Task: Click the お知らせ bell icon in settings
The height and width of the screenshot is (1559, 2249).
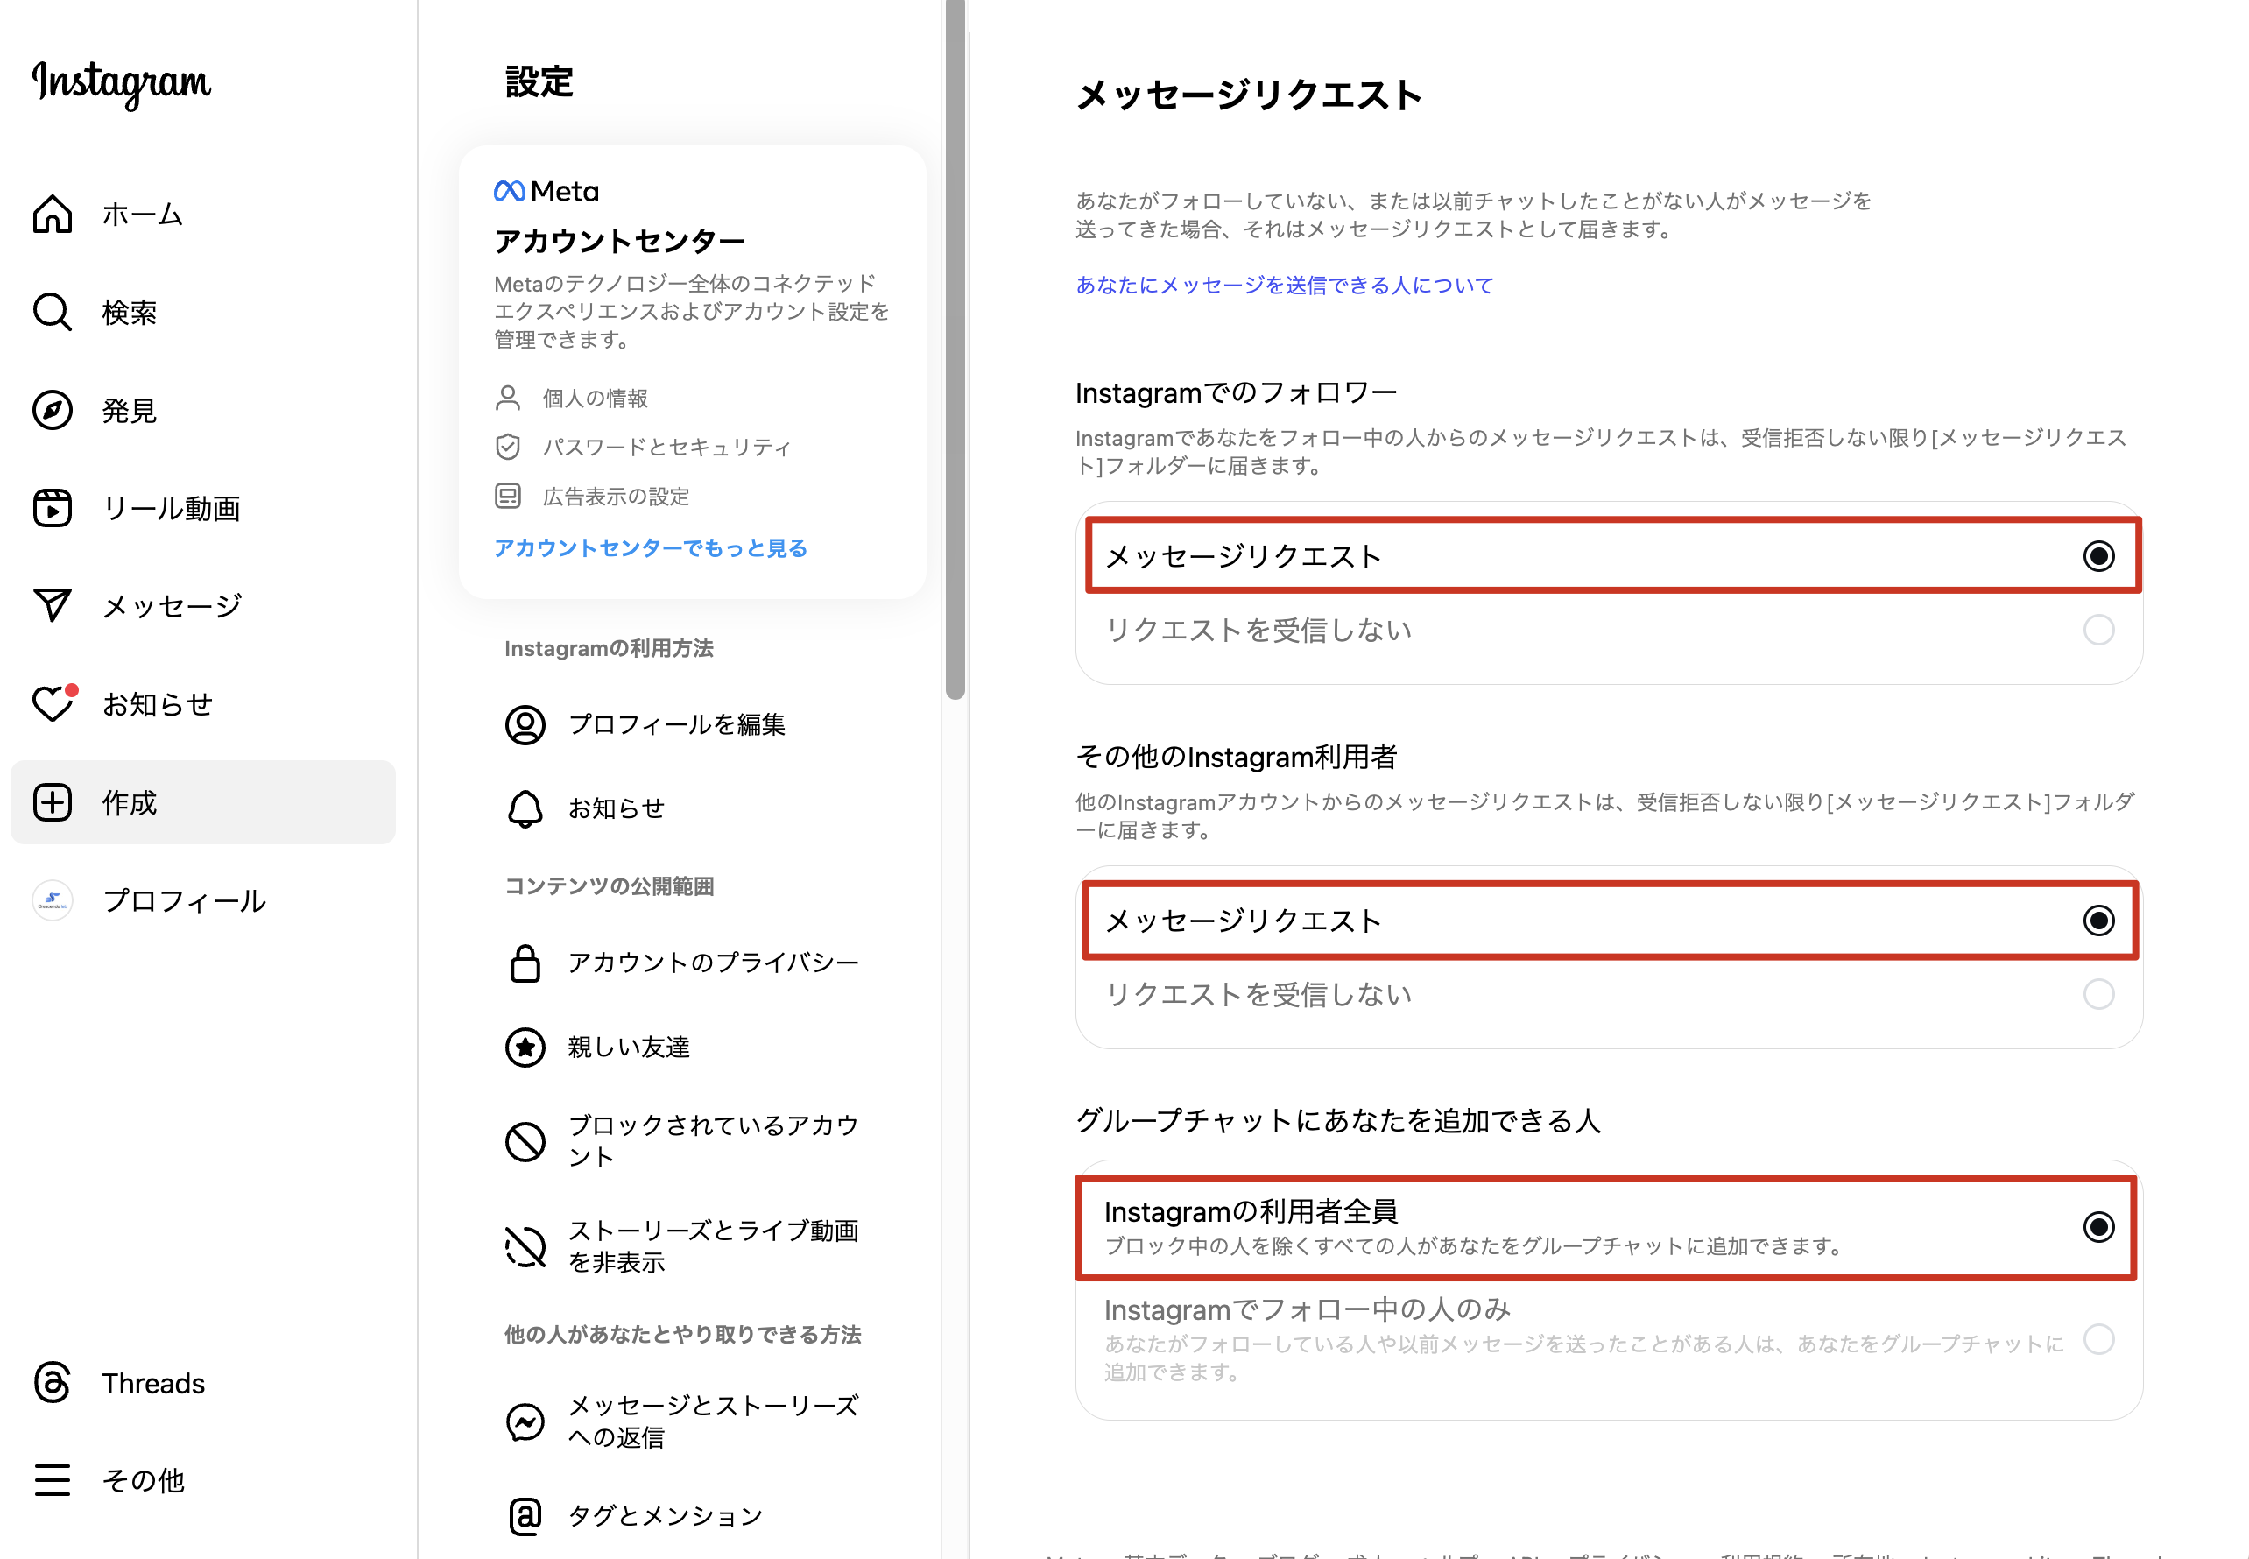Action: [x=525, y=808]
